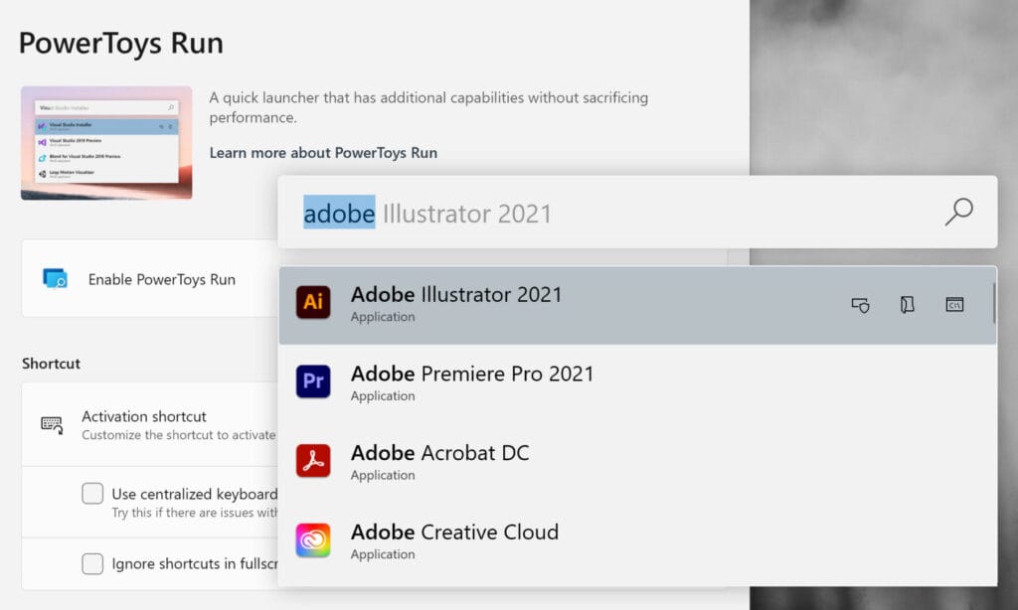Image resolution: width=1018 pixels, height=610 pixels.
Task: Click the Adobe Acrobat DC app icon
Action: pos(313,460)
